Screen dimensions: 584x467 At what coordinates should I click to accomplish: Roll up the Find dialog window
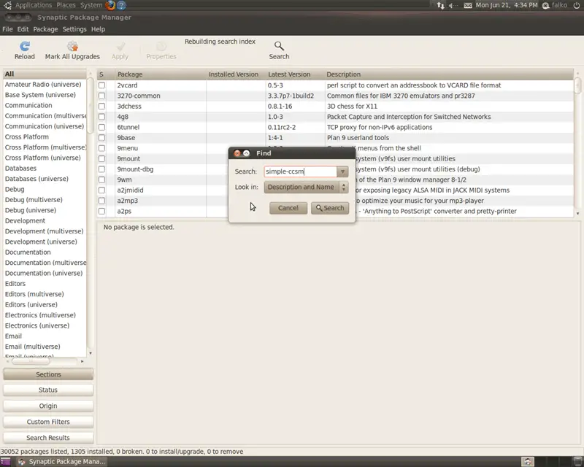[246, 153]
